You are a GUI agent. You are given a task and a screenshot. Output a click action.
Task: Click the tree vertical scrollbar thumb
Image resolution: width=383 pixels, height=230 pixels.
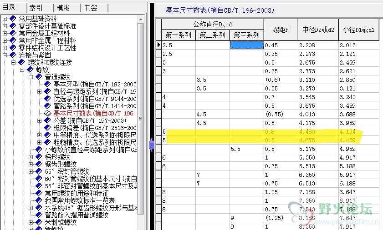[x=141, y=119]
